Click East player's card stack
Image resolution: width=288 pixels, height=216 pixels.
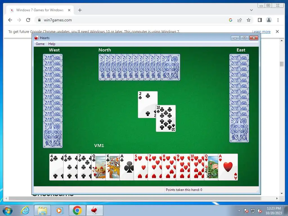(x=239, y=98)
